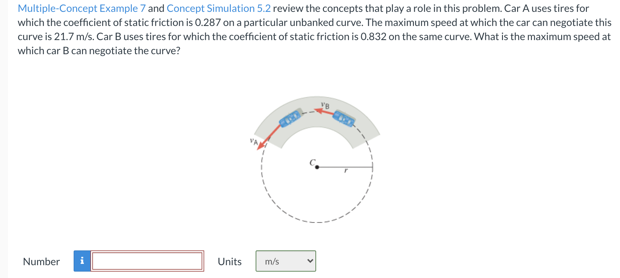Click the dropdown arrow on the units selector
This screenshot has width=620, height=278.
click(310, 261)
